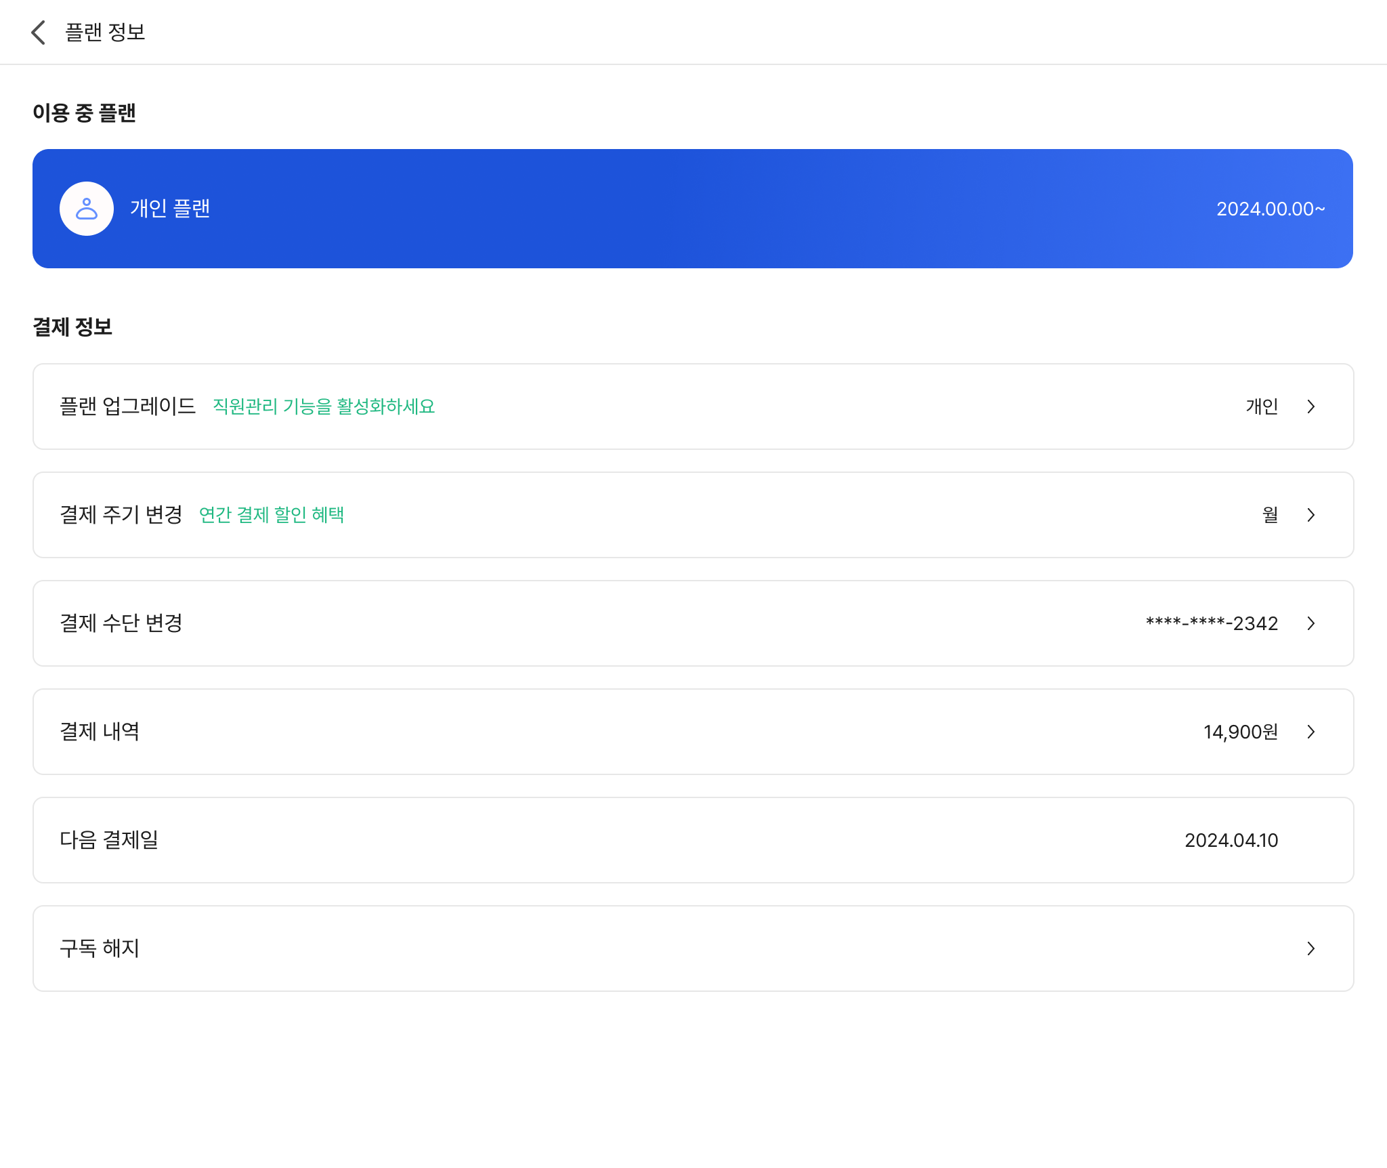Click the 결제 정보 heading

coord(72,327)
